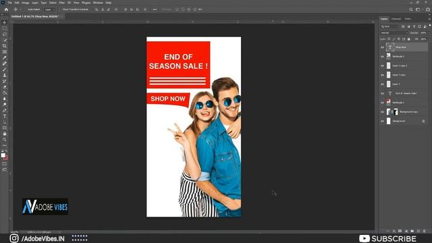
Task: Select the Dodge tool
Action: (5, 105)
